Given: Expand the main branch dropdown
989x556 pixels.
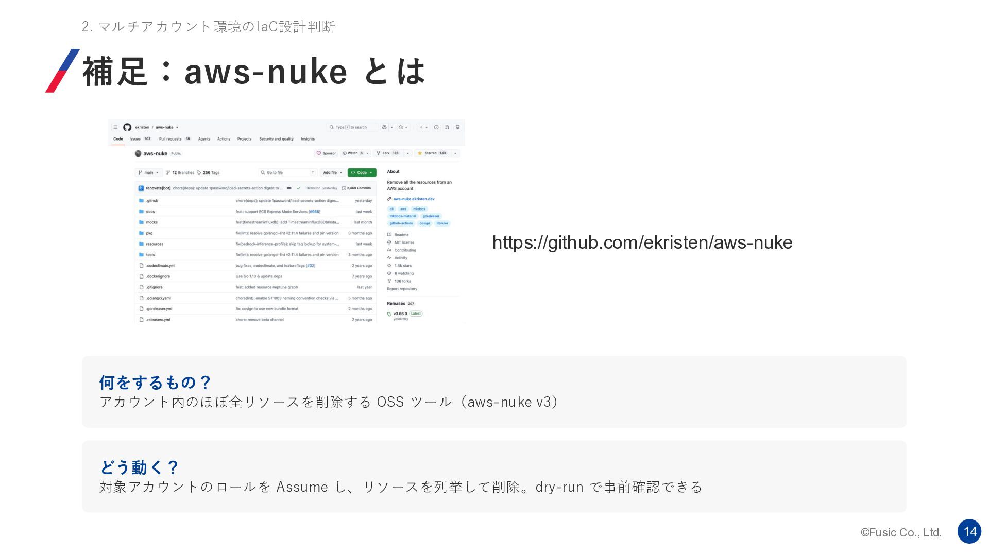Looking at the screenshot, I should [x=149, y=173].
